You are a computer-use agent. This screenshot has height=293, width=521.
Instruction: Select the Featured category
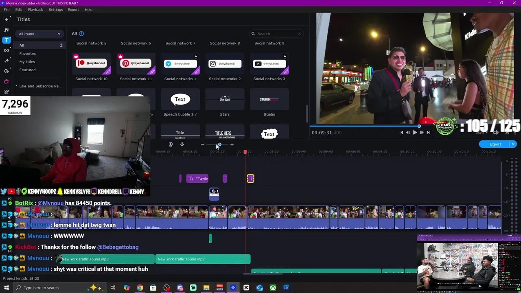point(27,70)
